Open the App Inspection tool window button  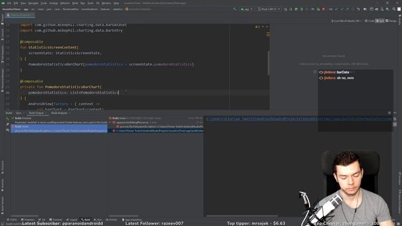[132, 220]
